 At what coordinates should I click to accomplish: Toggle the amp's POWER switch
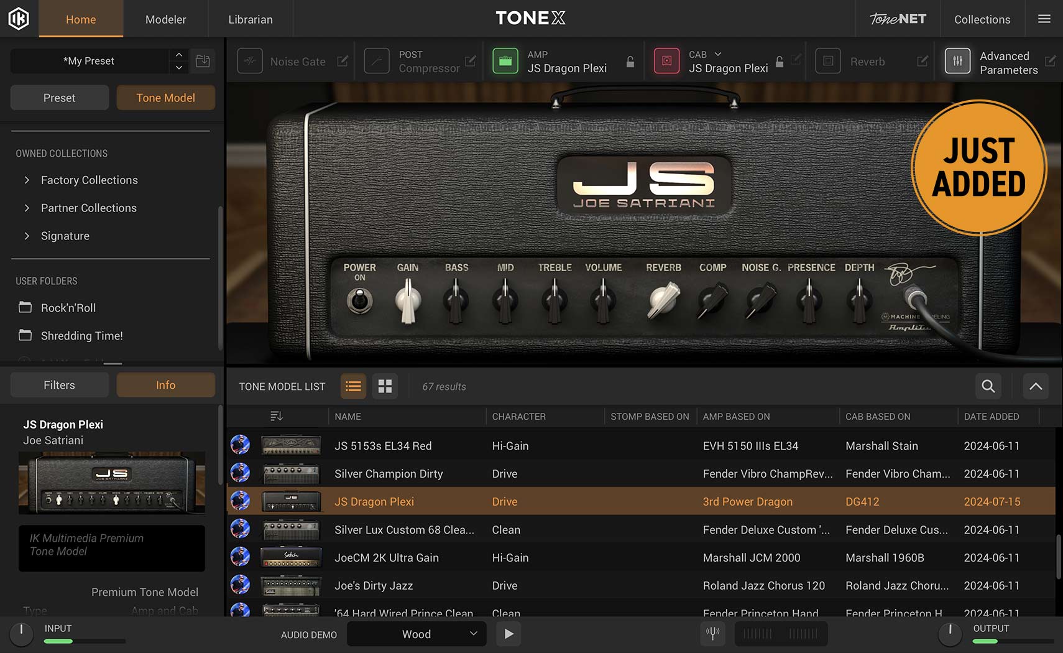tap(359, 300)
